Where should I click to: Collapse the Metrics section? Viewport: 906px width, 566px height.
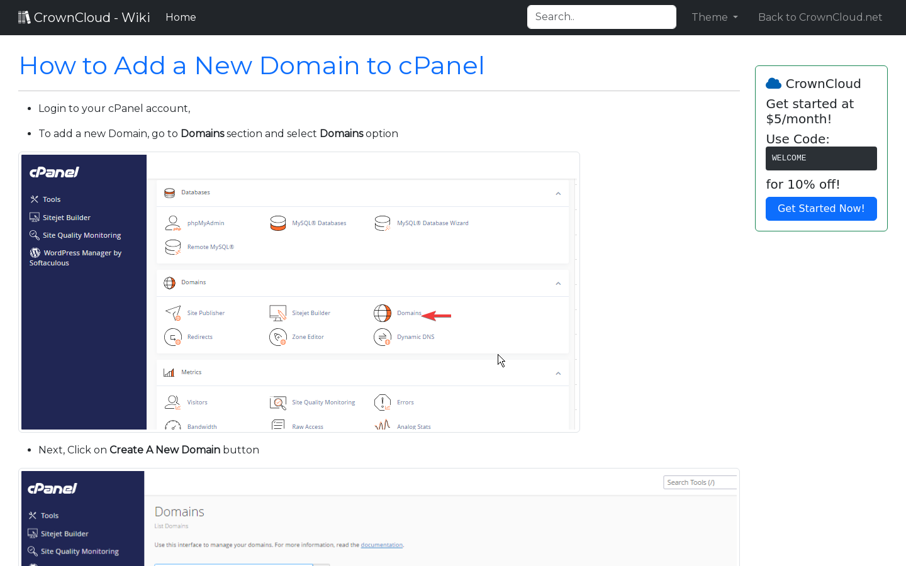pos(558,372)
